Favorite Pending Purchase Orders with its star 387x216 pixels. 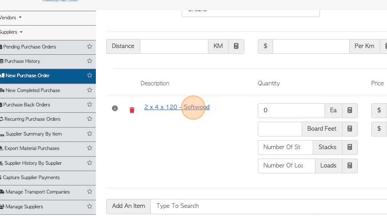[x=90, y=47]
